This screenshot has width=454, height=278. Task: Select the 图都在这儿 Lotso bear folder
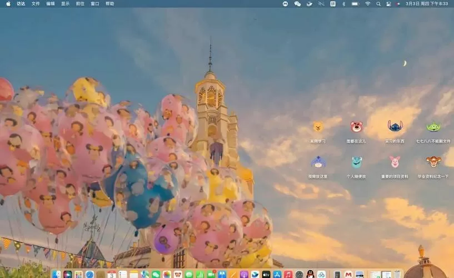[356, 132]
